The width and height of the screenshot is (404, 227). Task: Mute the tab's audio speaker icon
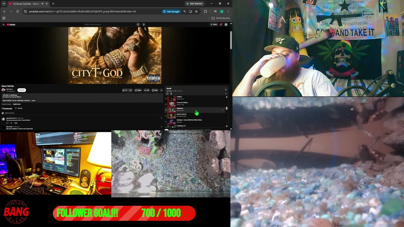pos(42,4)
